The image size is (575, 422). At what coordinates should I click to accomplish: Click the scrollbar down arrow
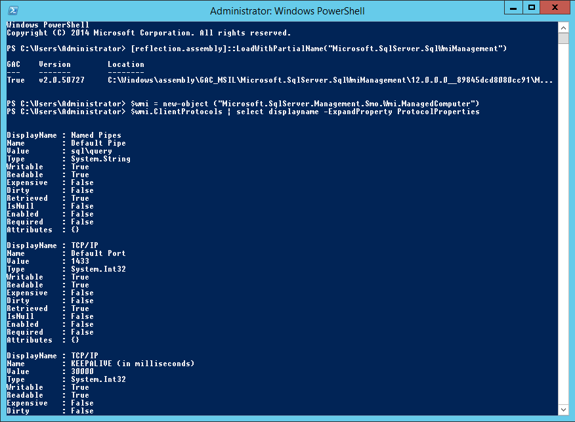pos(563,410)
